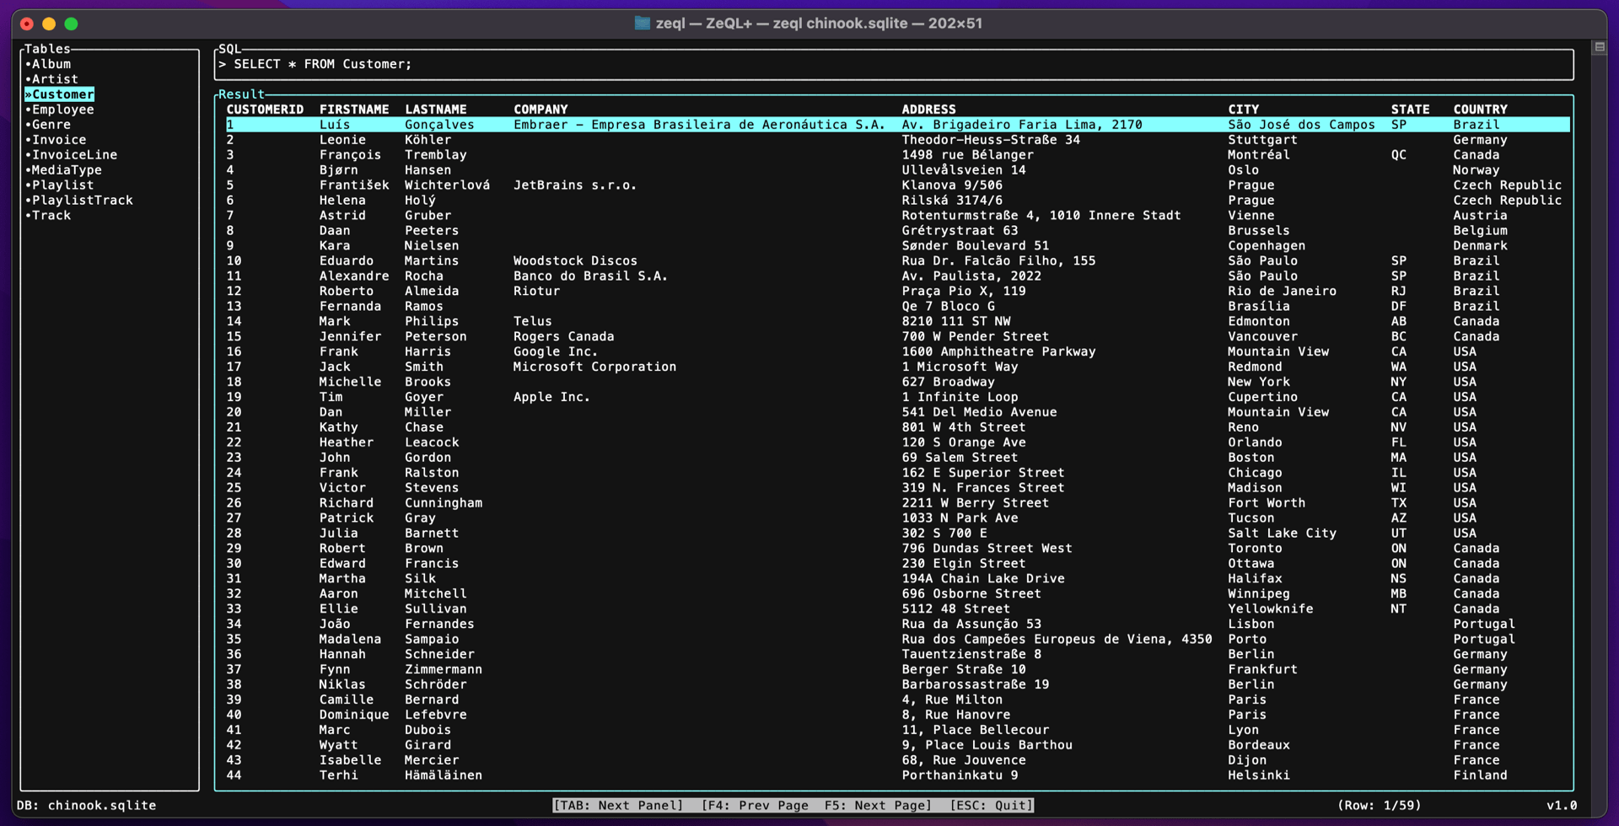
Task: Click the F5: Next Page hint
Action: tap(878, 806)
